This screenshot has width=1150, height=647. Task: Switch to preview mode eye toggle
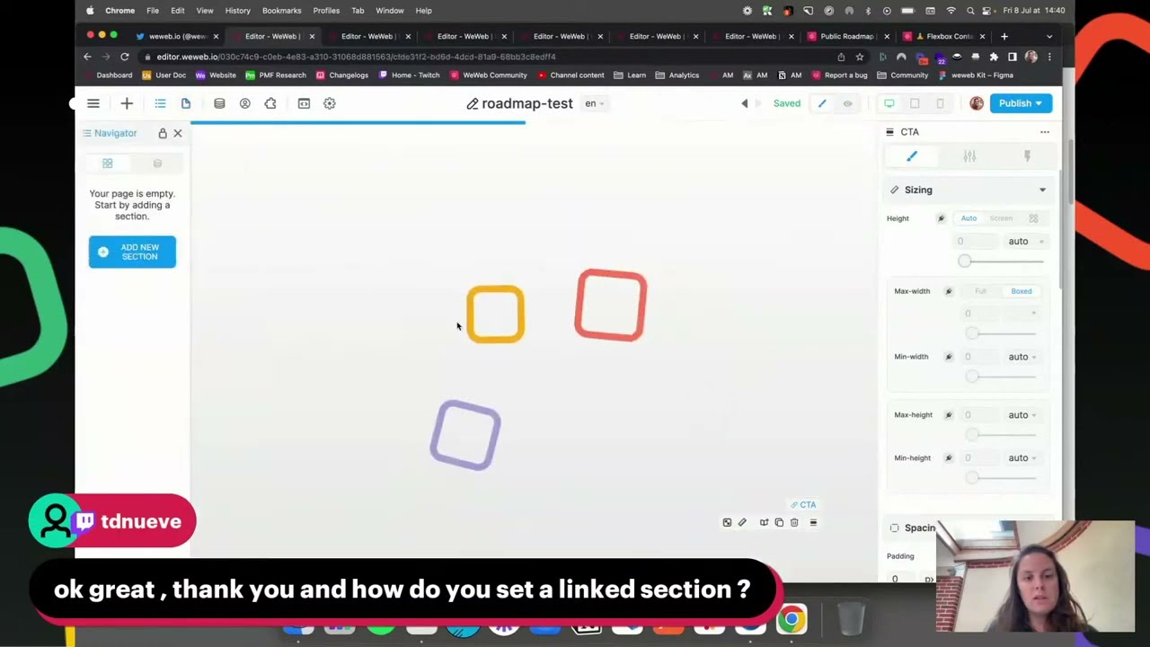(x=847, y=103)
